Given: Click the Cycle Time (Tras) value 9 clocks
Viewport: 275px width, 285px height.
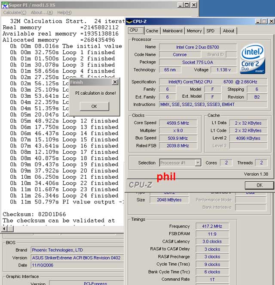Looking at the screenshot, I should [212, 264].
